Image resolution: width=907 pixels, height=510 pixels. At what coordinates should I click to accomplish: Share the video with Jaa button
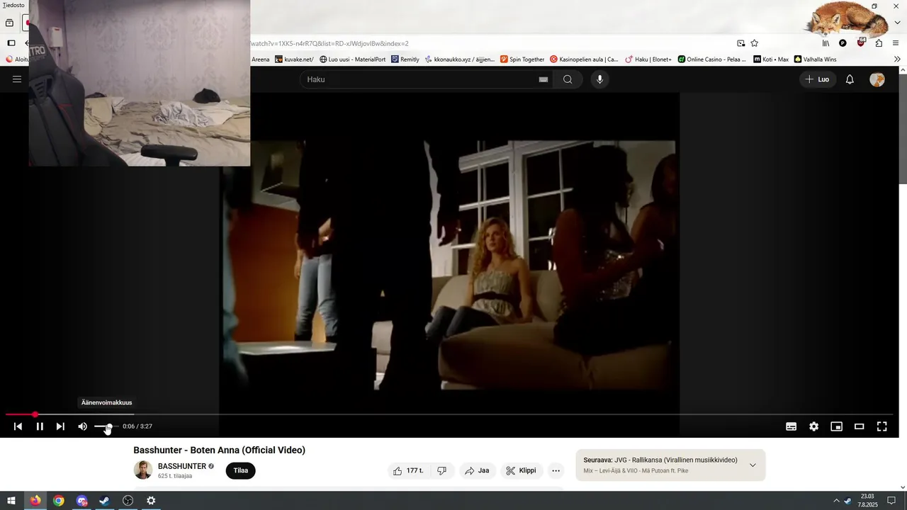(x=478, y=470)
